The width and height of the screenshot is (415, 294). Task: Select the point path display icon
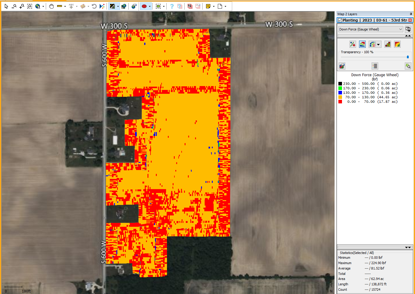point(352,45)
